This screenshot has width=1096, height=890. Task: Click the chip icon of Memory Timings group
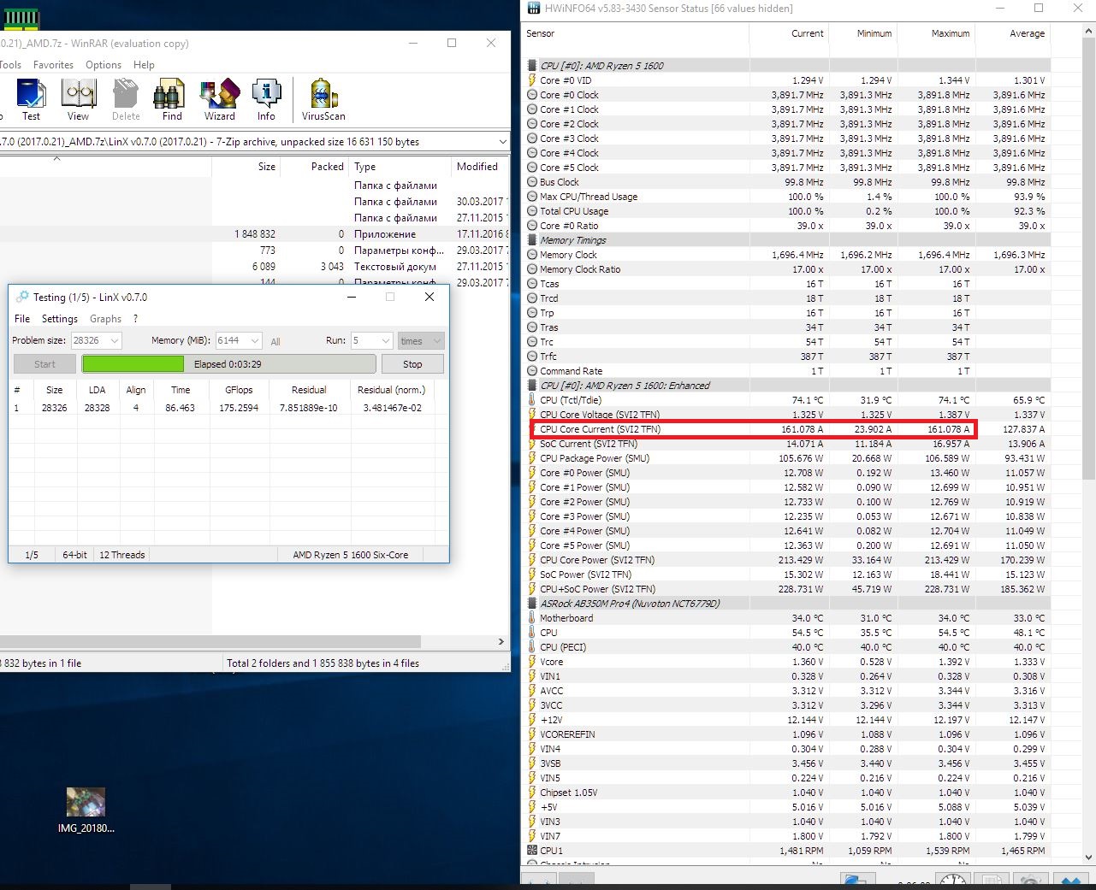coord(532,240)
